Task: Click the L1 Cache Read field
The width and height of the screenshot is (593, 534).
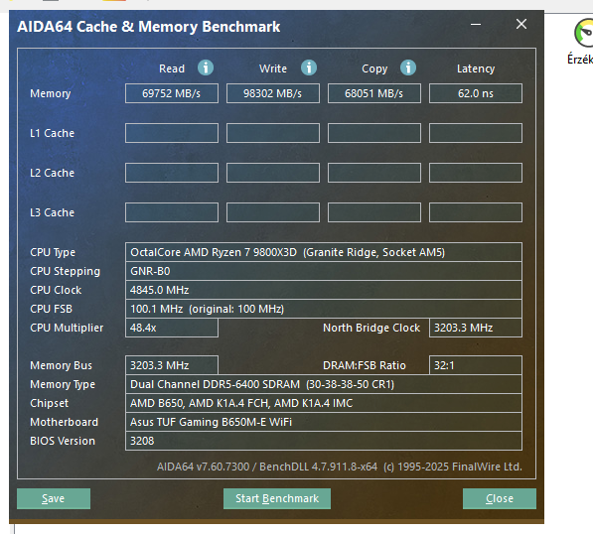Action: [172, 133]
